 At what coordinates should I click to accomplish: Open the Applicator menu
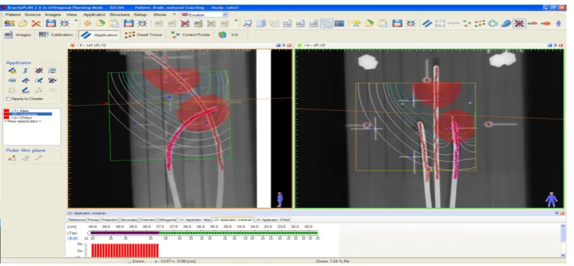[94, 14]
